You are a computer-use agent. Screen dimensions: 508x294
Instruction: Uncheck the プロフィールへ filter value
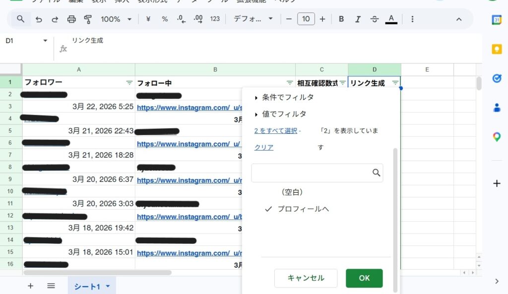(x=303, y=209)
